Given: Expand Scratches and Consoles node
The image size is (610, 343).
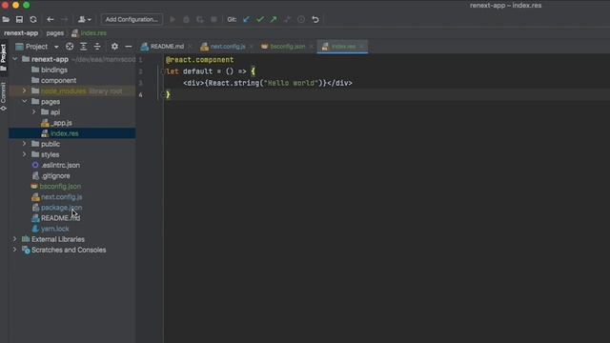Looking at the screenshot, I should [x=15, y=250].
